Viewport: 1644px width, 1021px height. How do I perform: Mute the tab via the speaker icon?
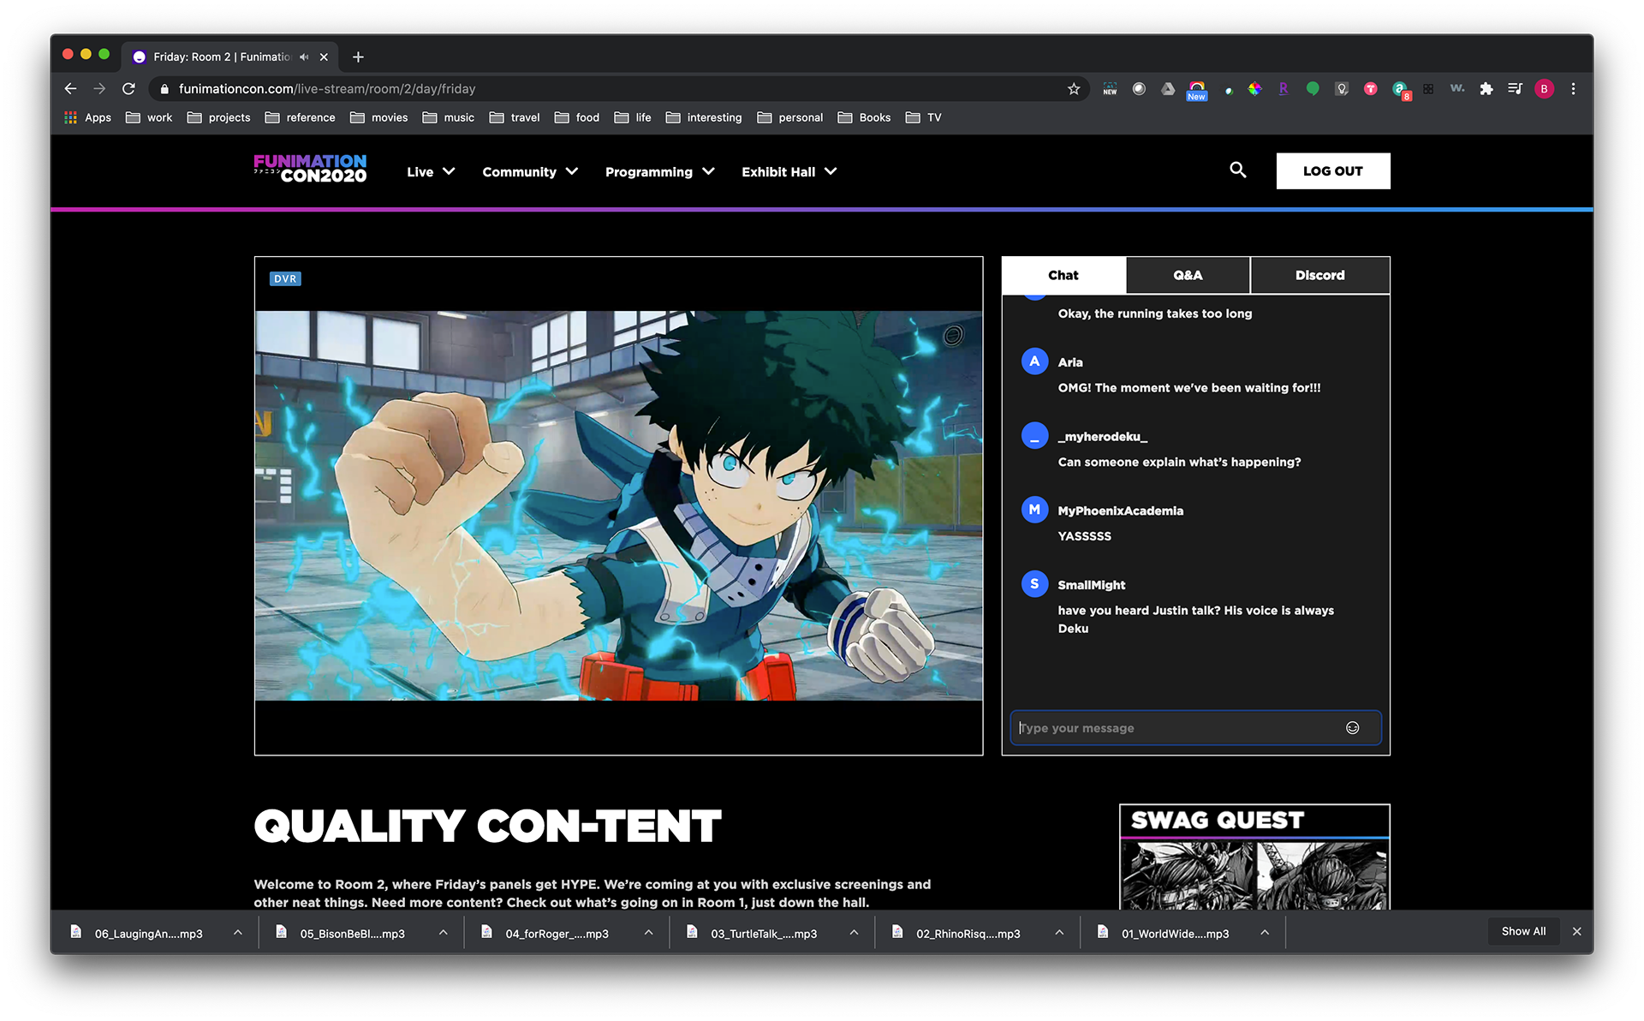point(303,57)
